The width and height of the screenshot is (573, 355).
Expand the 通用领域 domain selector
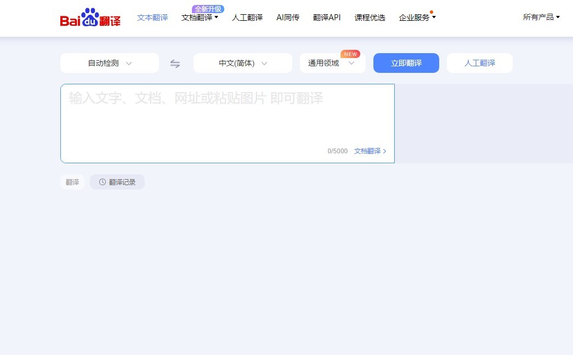[x=332, y=63]
